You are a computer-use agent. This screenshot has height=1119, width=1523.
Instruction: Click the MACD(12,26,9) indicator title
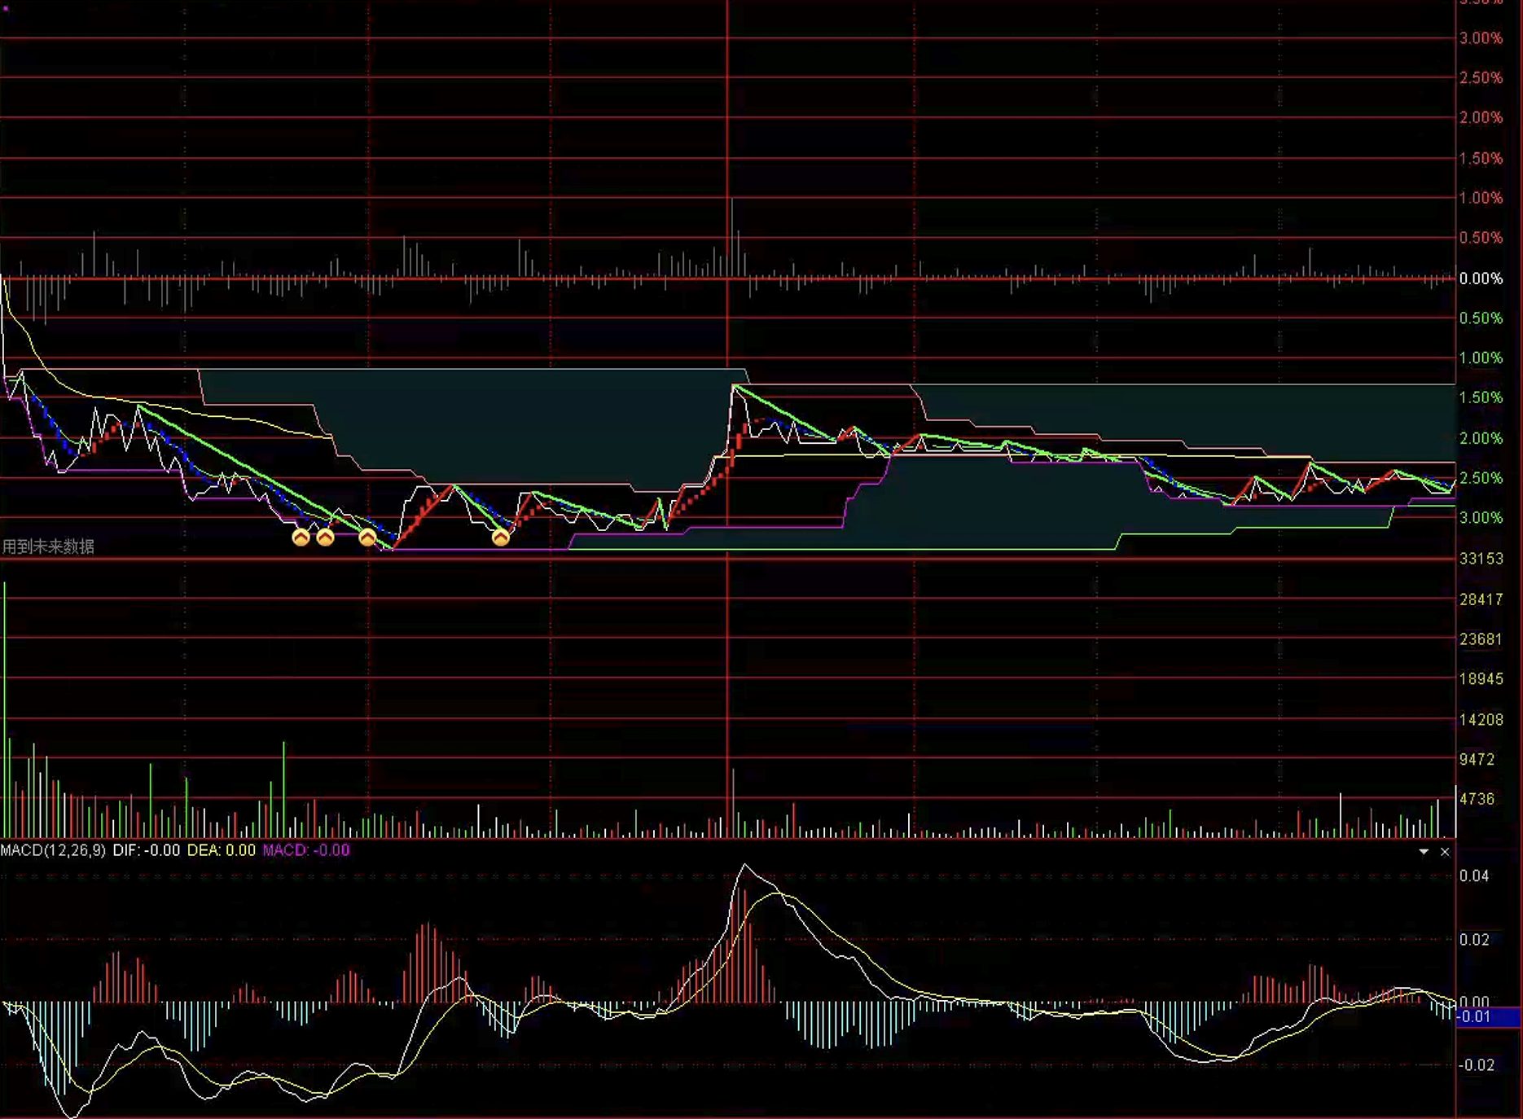click(x=53, y=850)
